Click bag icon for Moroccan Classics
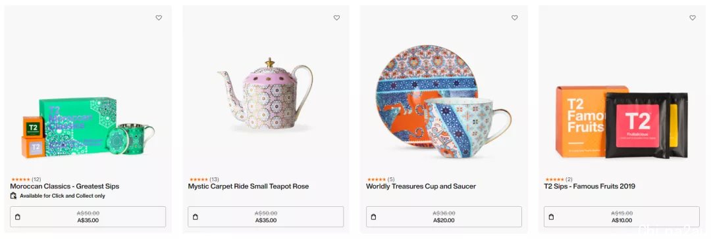Image resolution: width=711 pixels, height=239 pixels. pos(18,217)
